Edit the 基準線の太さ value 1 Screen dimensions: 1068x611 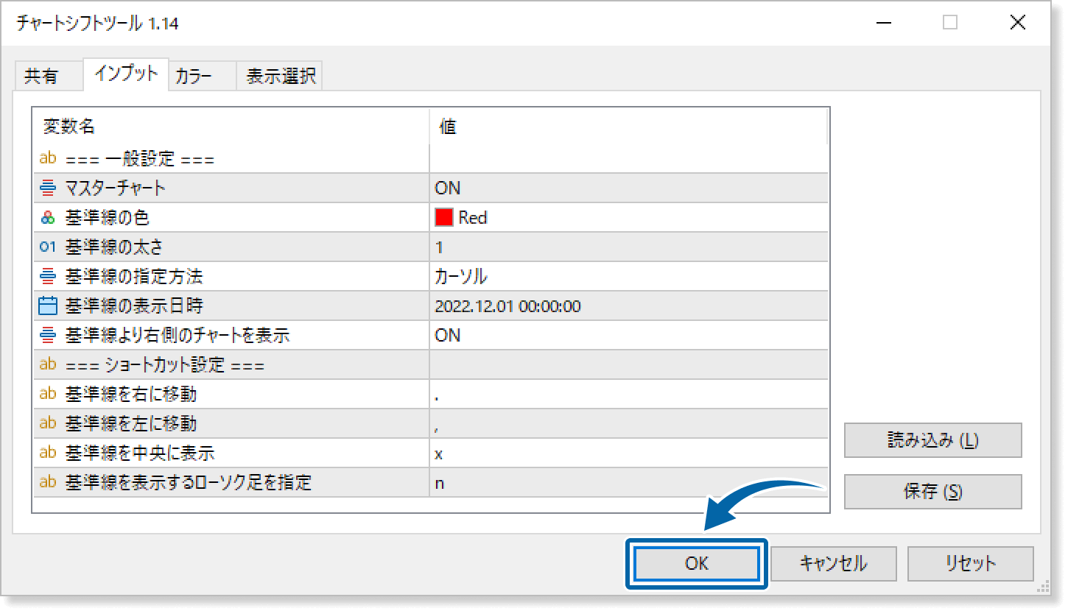pyautogui.click(x=628, y=247)
